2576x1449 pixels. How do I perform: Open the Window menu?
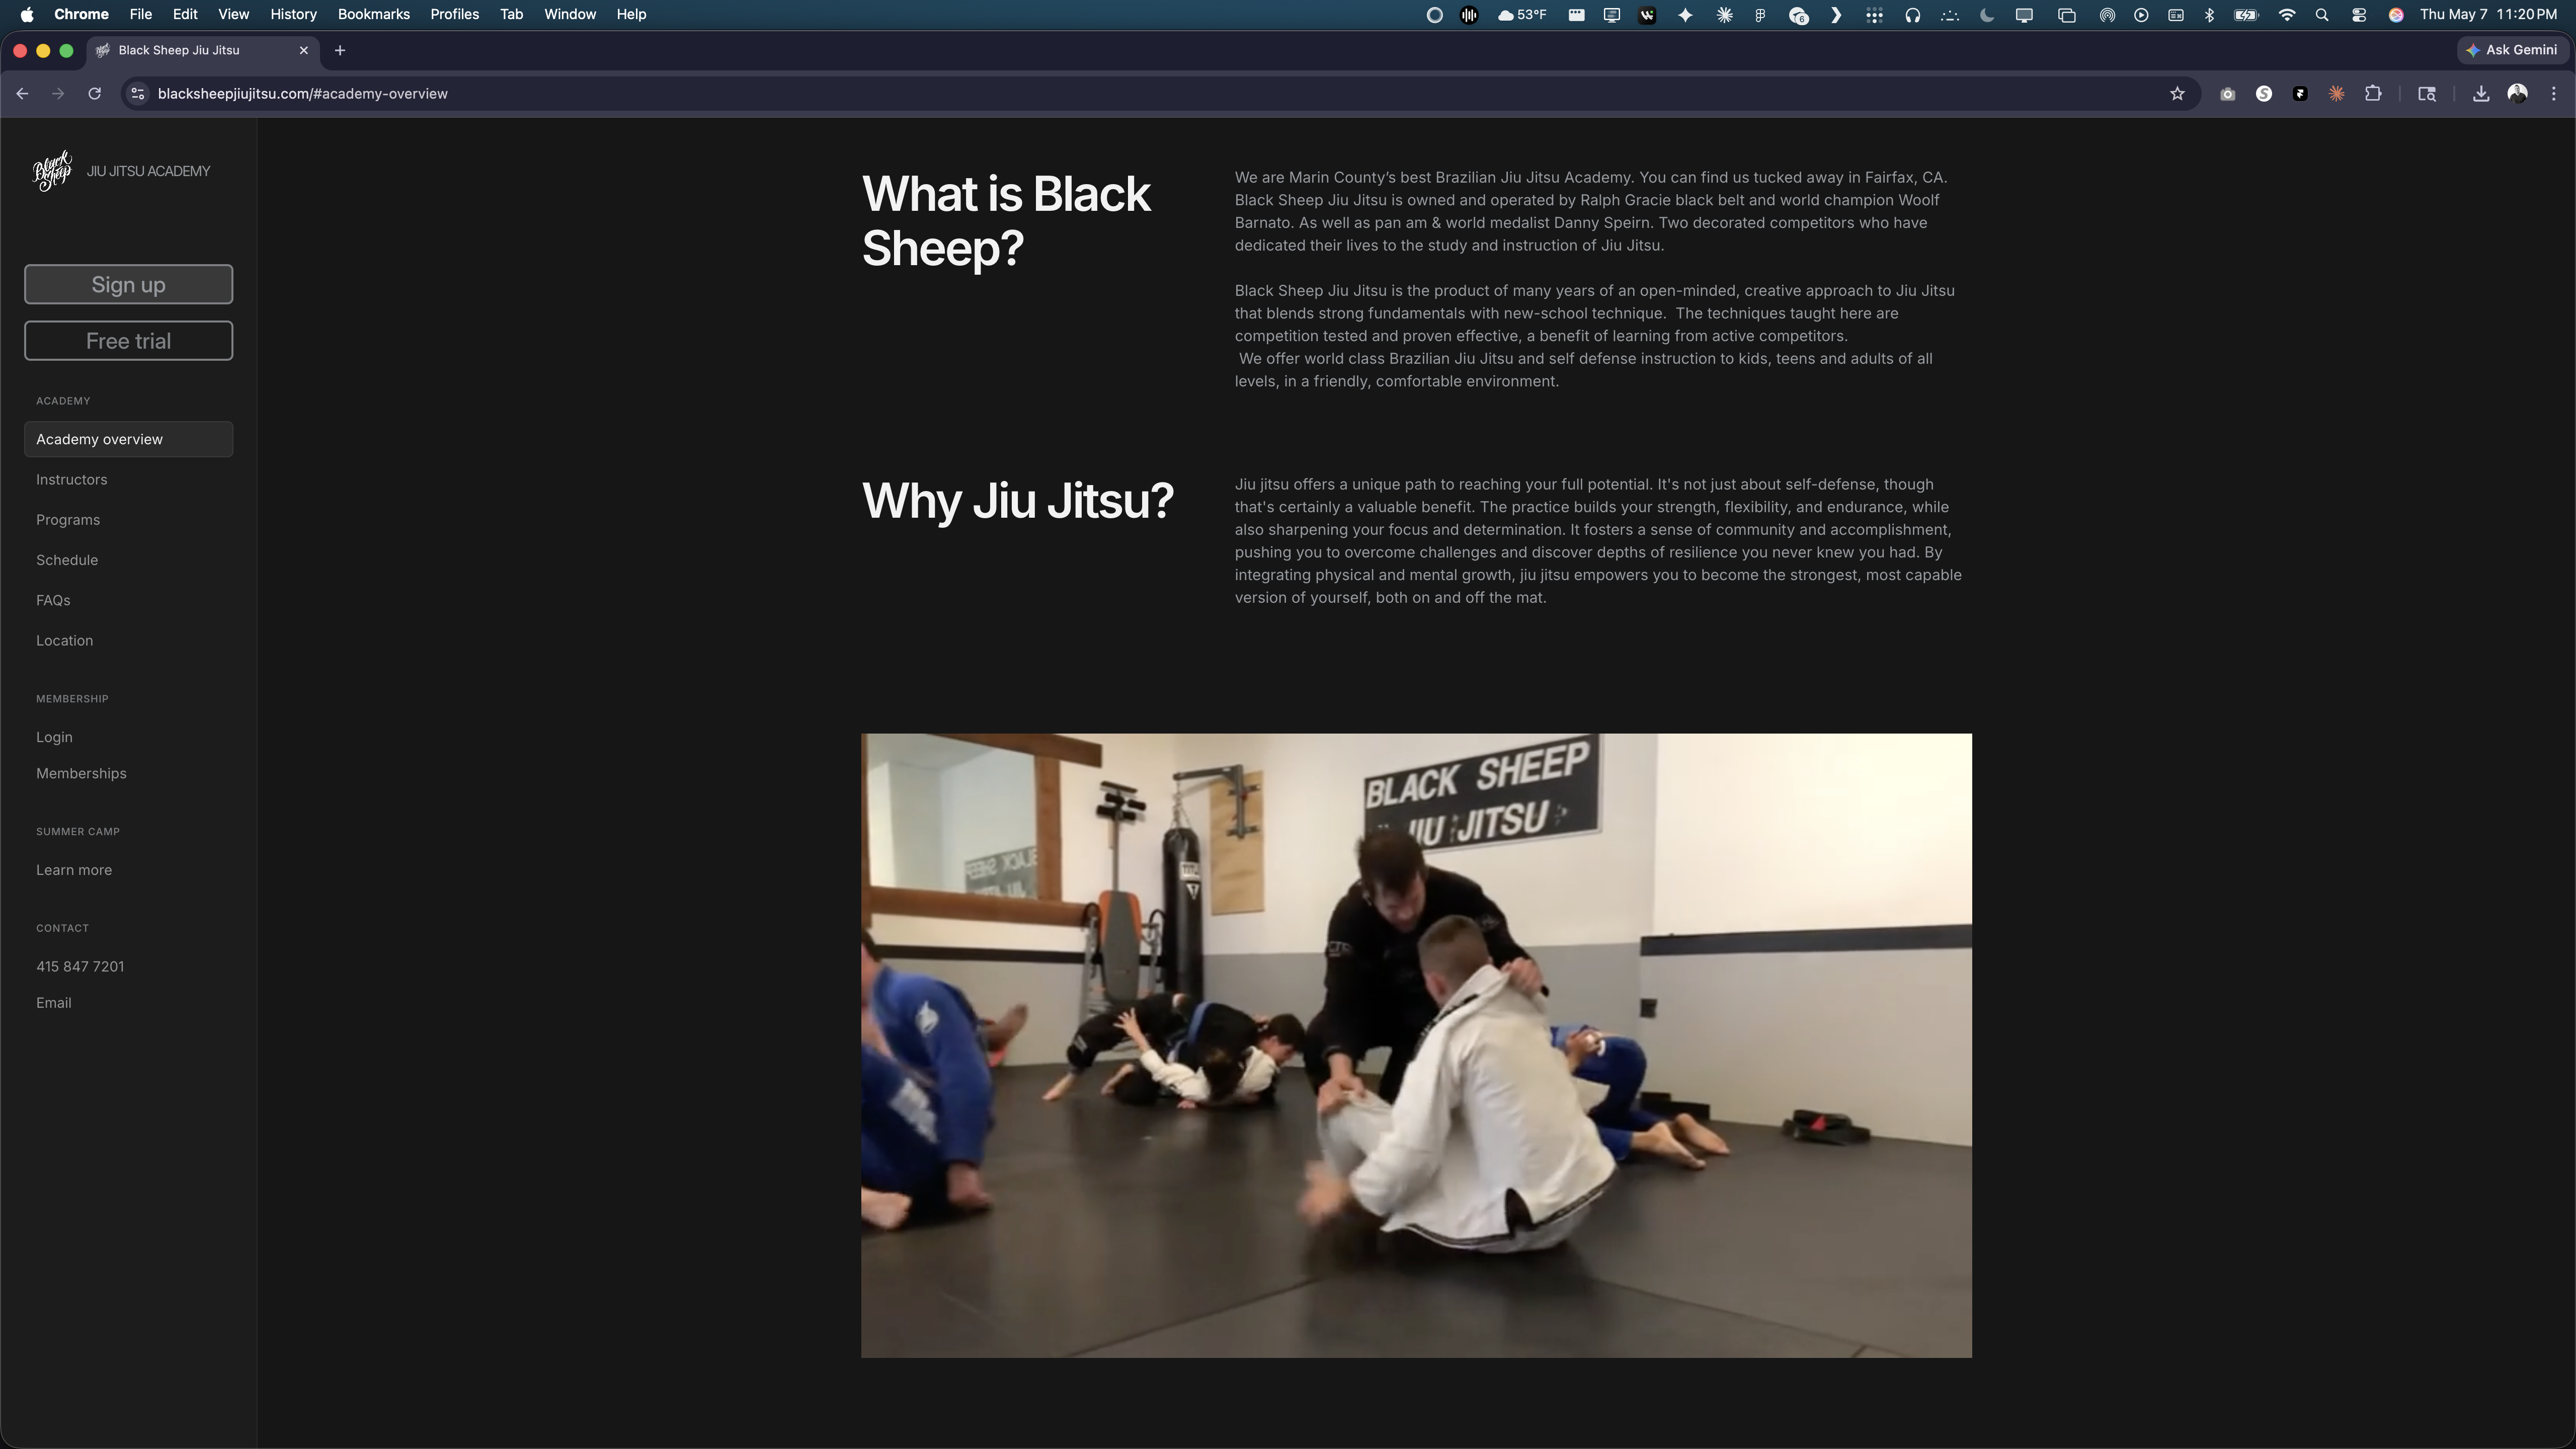click(569, 14)
